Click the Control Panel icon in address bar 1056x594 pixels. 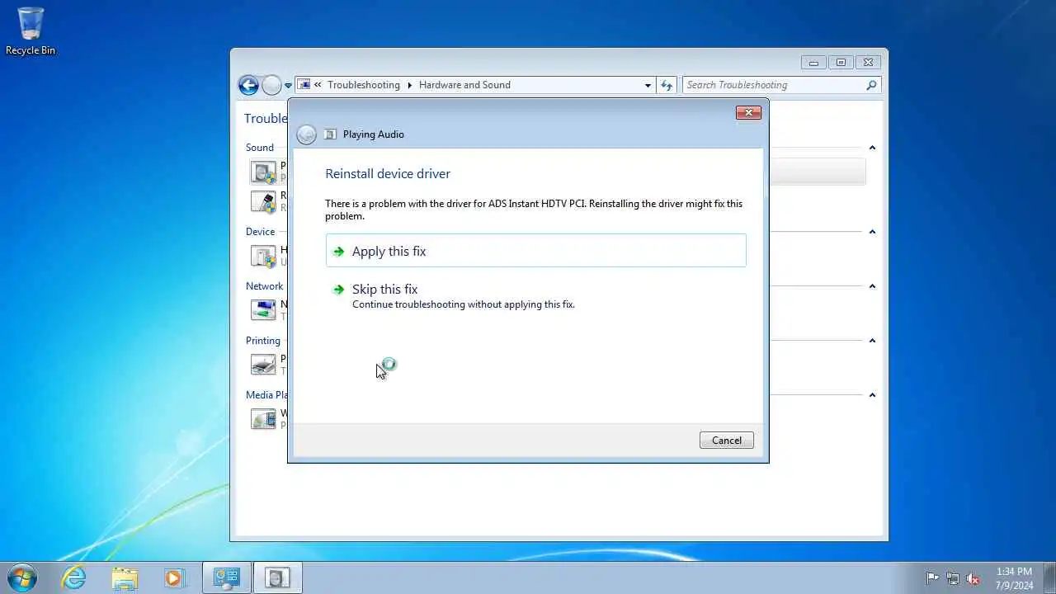point(304,85)
